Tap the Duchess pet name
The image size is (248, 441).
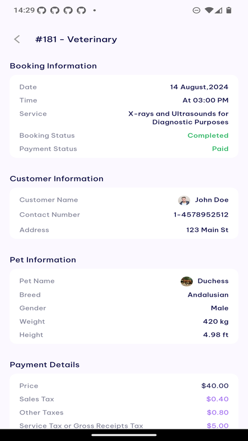[213, 281]
